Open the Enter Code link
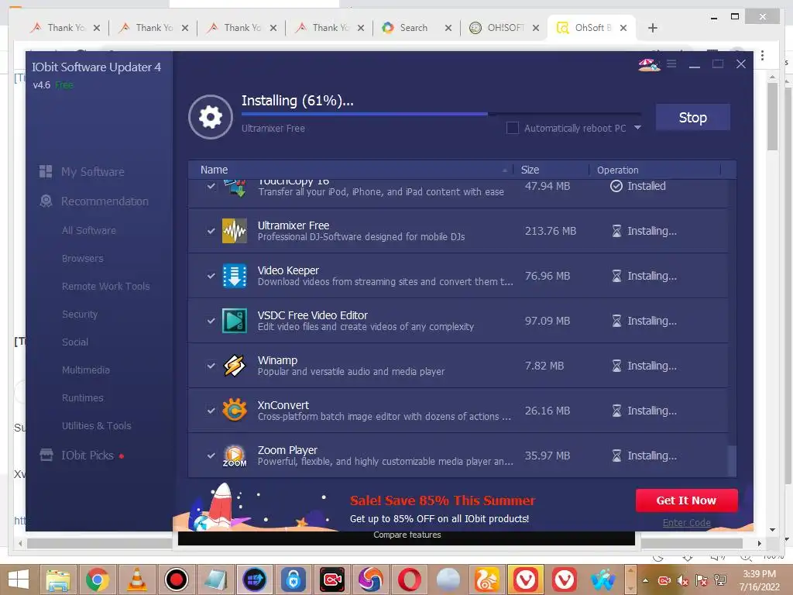The image size is (793, 595). pyautogui.click(x=686, y=523)
